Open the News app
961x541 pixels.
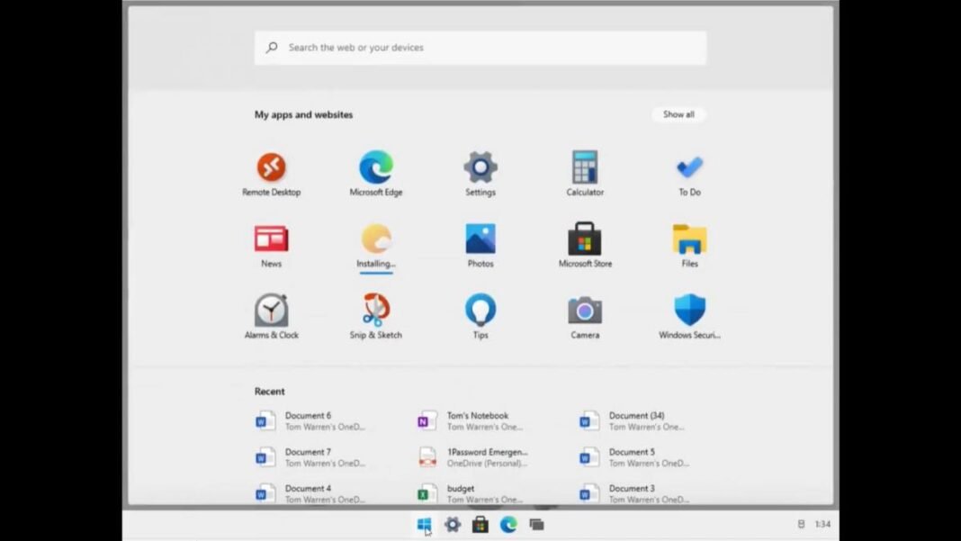(x=271, y=239)
